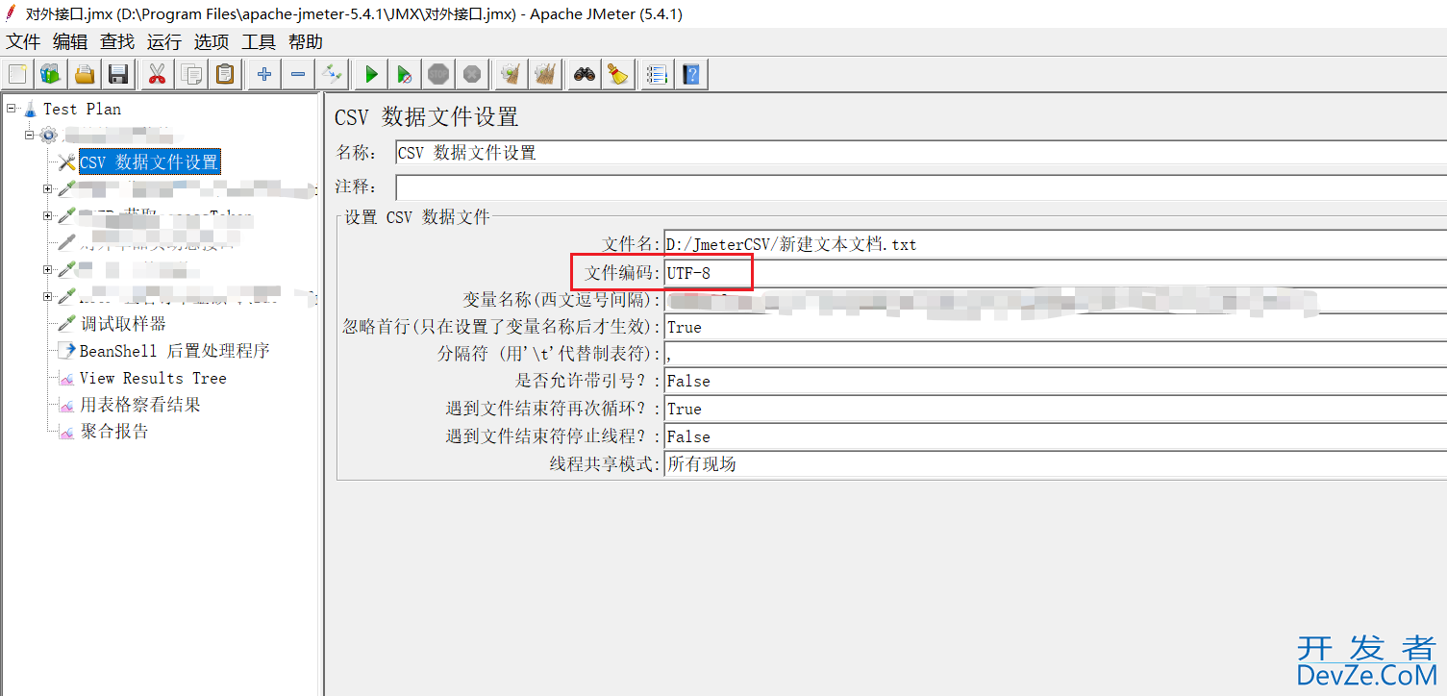Click the pipette icon beside 调试取样器

coord(66,324)
